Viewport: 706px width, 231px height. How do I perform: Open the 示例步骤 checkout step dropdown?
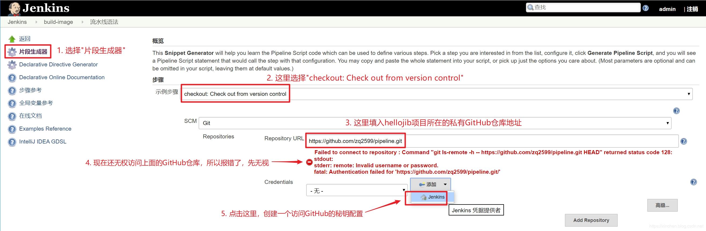coord(436,94)
